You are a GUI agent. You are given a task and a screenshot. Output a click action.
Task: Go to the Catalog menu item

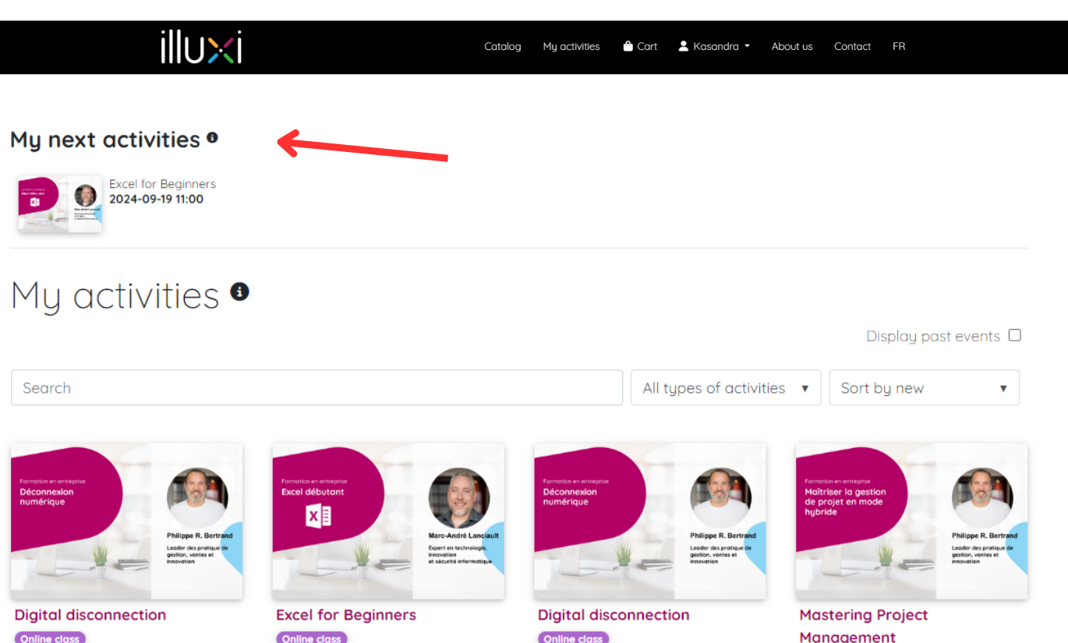click(502, 46)
